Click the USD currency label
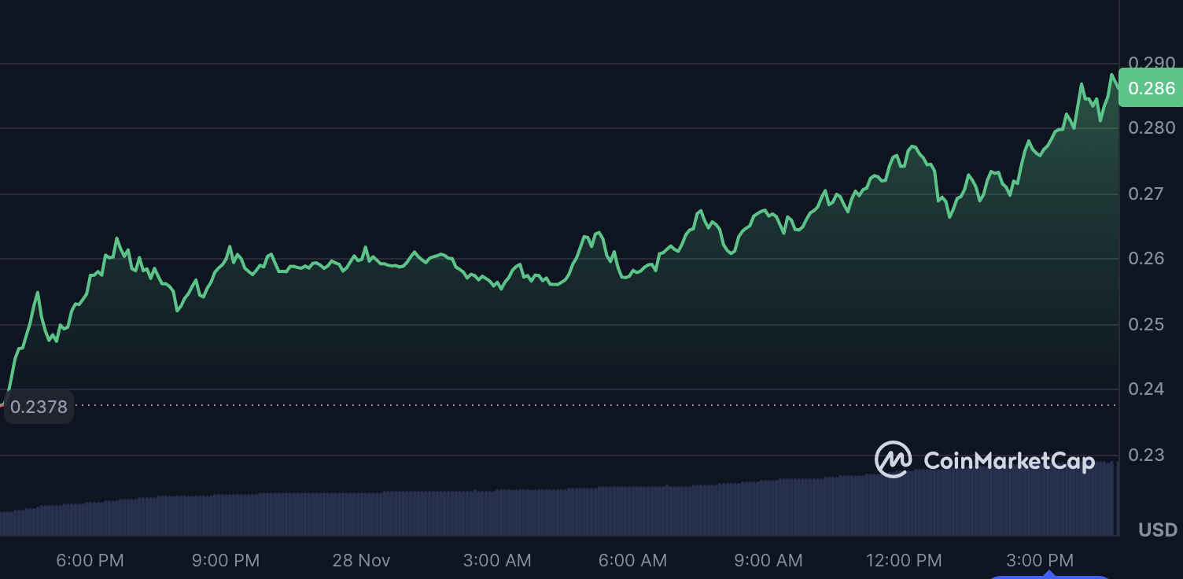Viewport: 1183px width, 579px height. pos(1158,530)
